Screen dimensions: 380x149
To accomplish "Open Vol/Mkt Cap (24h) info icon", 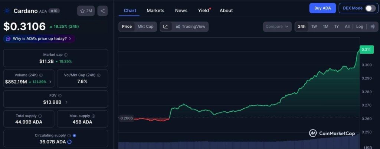I will point(99,75).
